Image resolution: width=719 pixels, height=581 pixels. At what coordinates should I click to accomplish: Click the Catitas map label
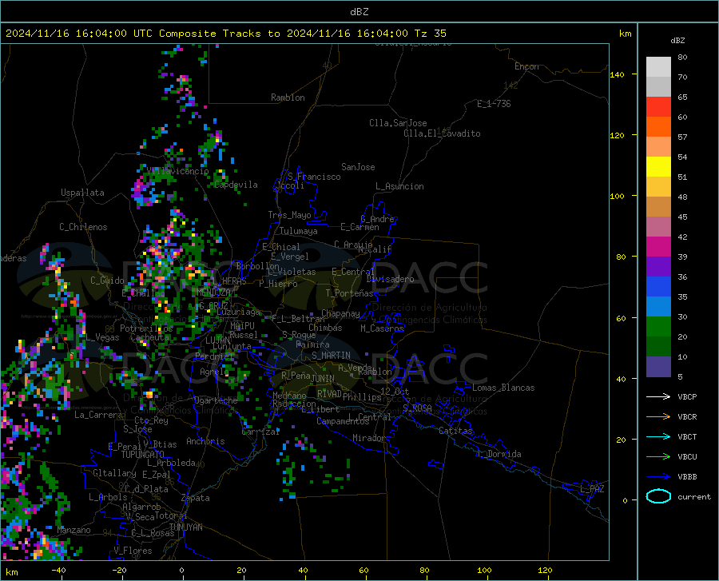pyautogui.click(x=455, y=431)
